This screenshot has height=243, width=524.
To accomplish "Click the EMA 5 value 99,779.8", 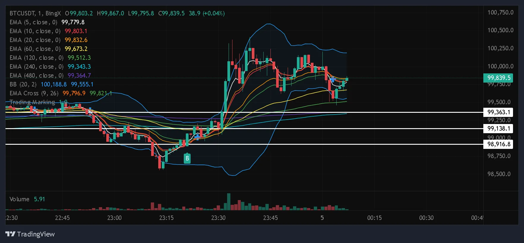I will click(x=73, y=22).
